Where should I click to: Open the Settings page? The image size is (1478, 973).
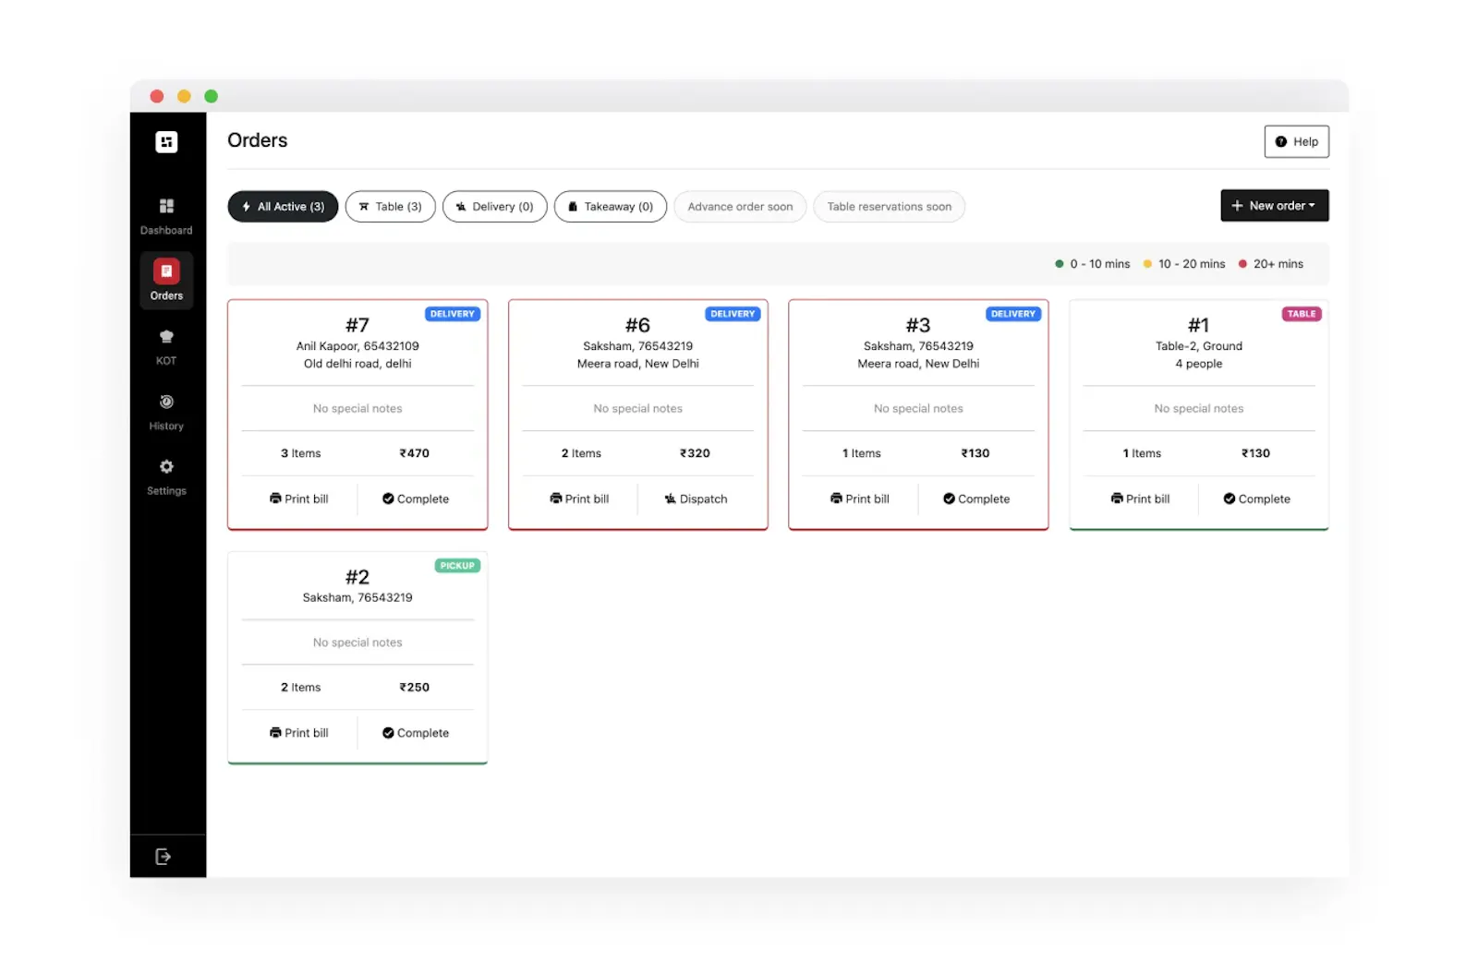[166, 476]
